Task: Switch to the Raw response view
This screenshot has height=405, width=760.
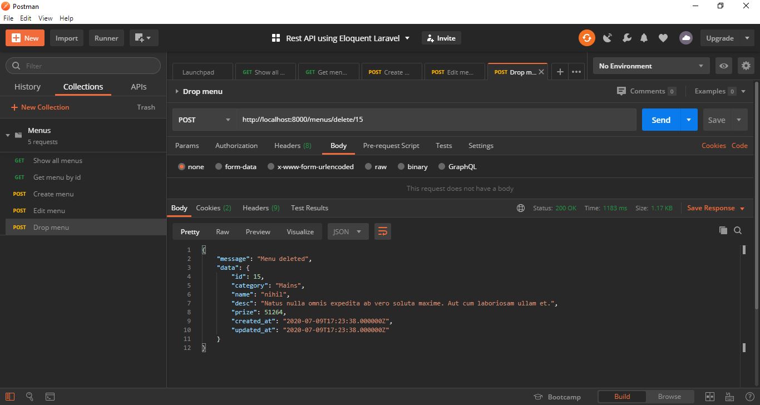Action: coord(223,231)
